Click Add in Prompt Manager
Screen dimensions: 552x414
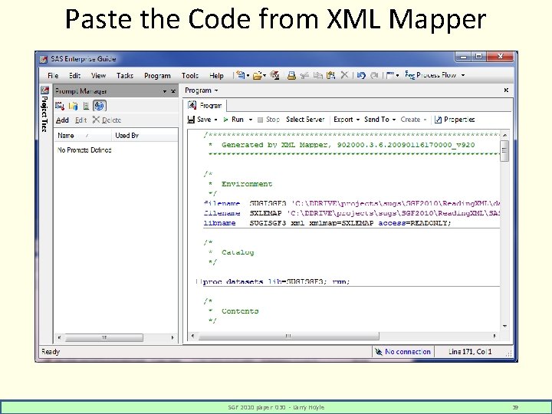(62, 120)
